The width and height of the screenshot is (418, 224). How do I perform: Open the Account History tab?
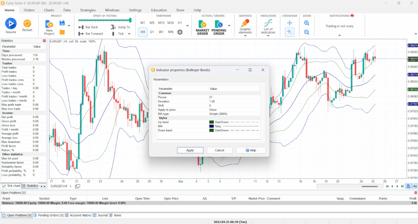coord(78,215)
